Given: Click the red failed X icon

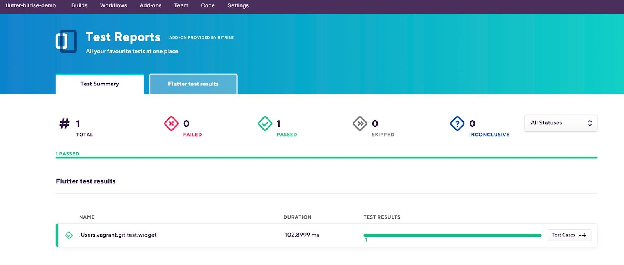Looking at the screenshot, I should (x=171, y=124).
